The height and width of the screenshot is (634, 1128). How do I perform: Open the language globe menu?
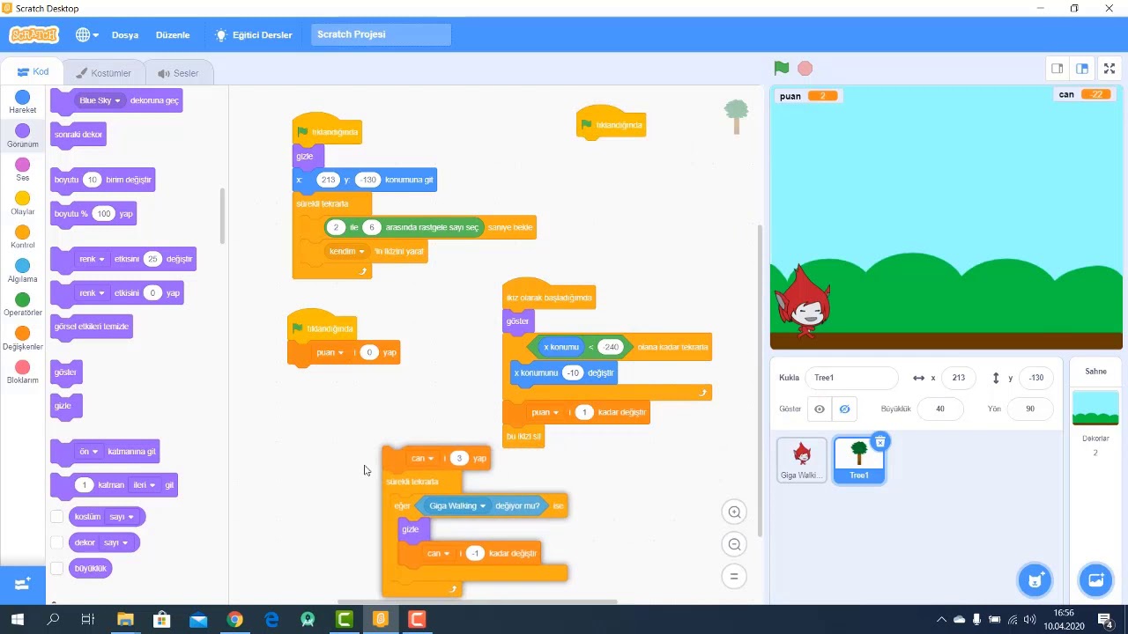click(86, 35)
